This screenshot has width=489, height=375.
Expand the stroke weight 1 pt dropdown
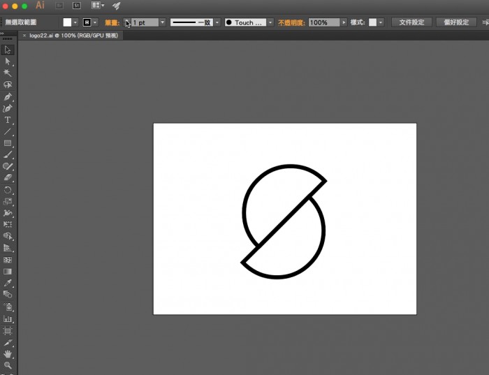(x=163, y=22)
